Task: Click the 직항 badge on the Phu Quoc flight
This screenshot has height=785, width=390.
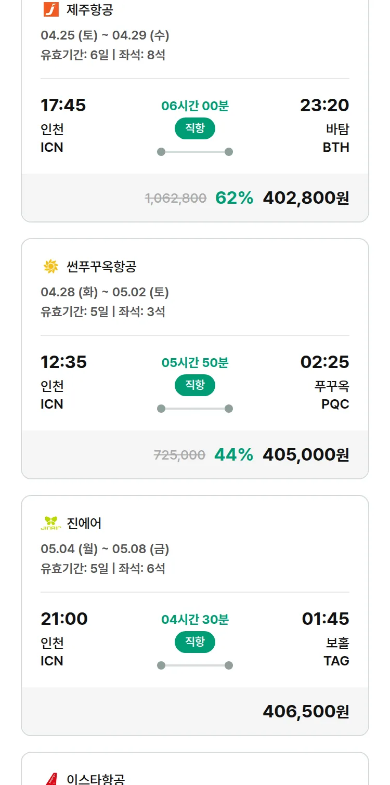Action: (x=194, y=385)
